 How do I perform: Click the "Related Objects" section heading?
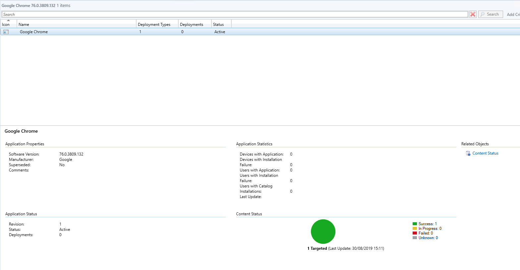475,144
